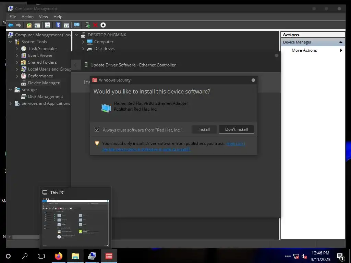Click back arrow in Update Driver Software wizard

76,65
